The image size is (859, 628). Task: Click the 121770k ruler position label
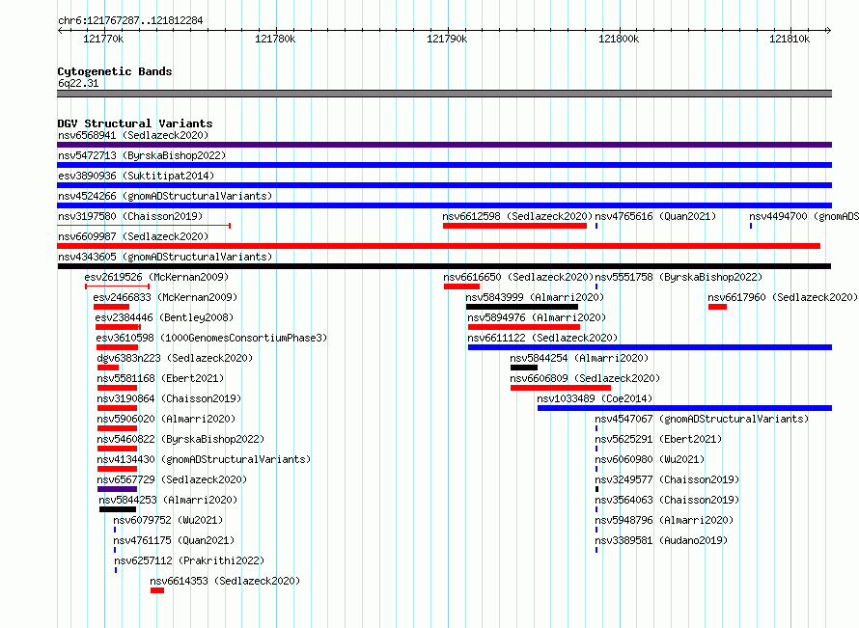point(103,39)
